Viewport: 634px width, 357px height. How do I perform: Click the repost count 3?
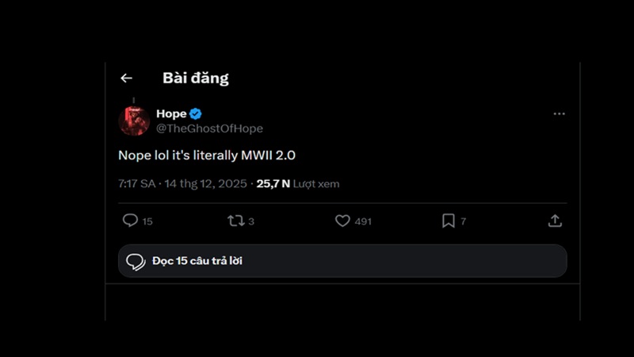coord(251,221)
